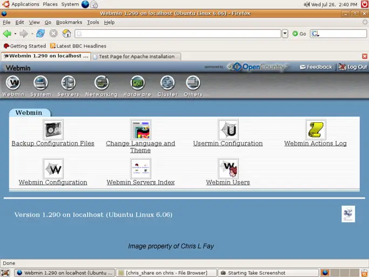Click the Webmin Servers Index icon
This screenshot has height=277, width=369.
[x=140, y=168]
